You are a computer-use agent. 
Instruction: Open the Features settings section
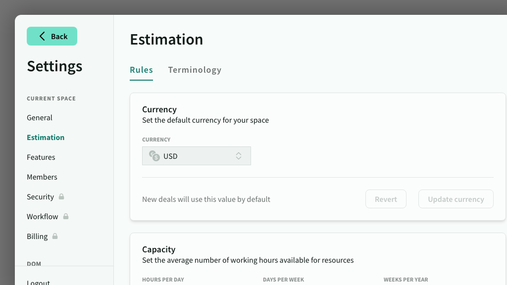[x=41, y=157]
